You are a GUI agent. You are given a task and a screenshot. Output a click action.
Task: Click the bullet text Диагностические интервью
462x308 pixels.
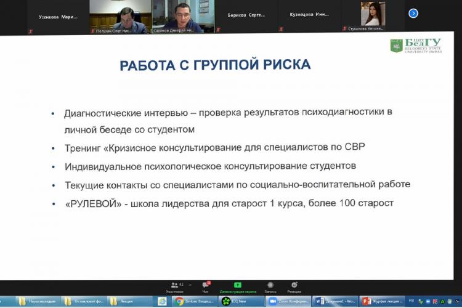tap(126, 113)
